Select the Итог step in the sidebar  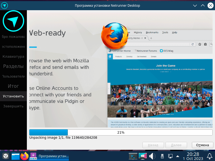pos(13,86)
